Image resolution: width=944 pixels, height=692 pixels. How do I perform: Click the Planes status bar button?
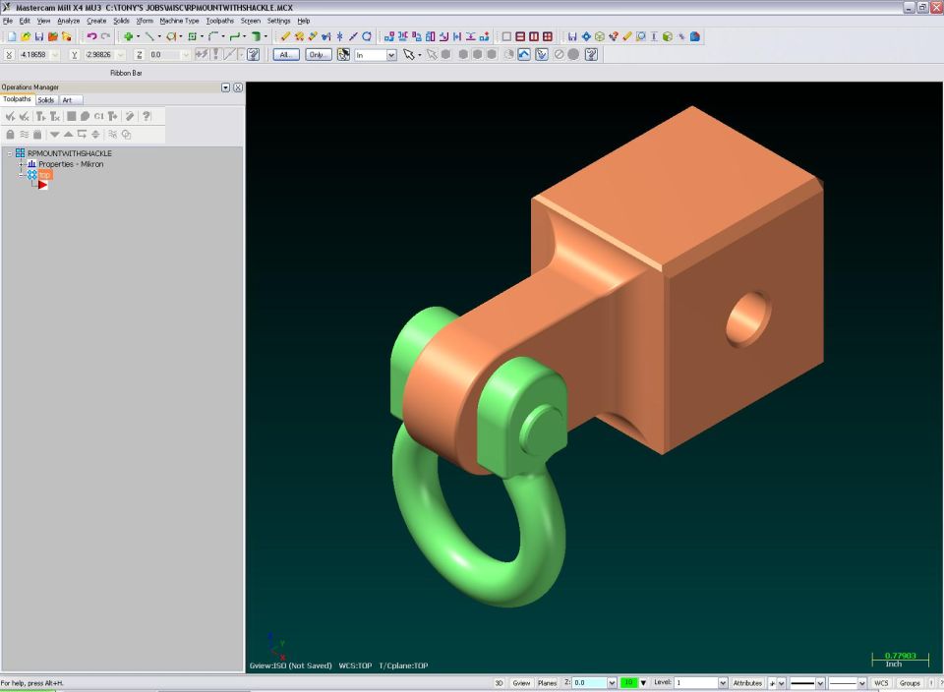click(547, 683)
